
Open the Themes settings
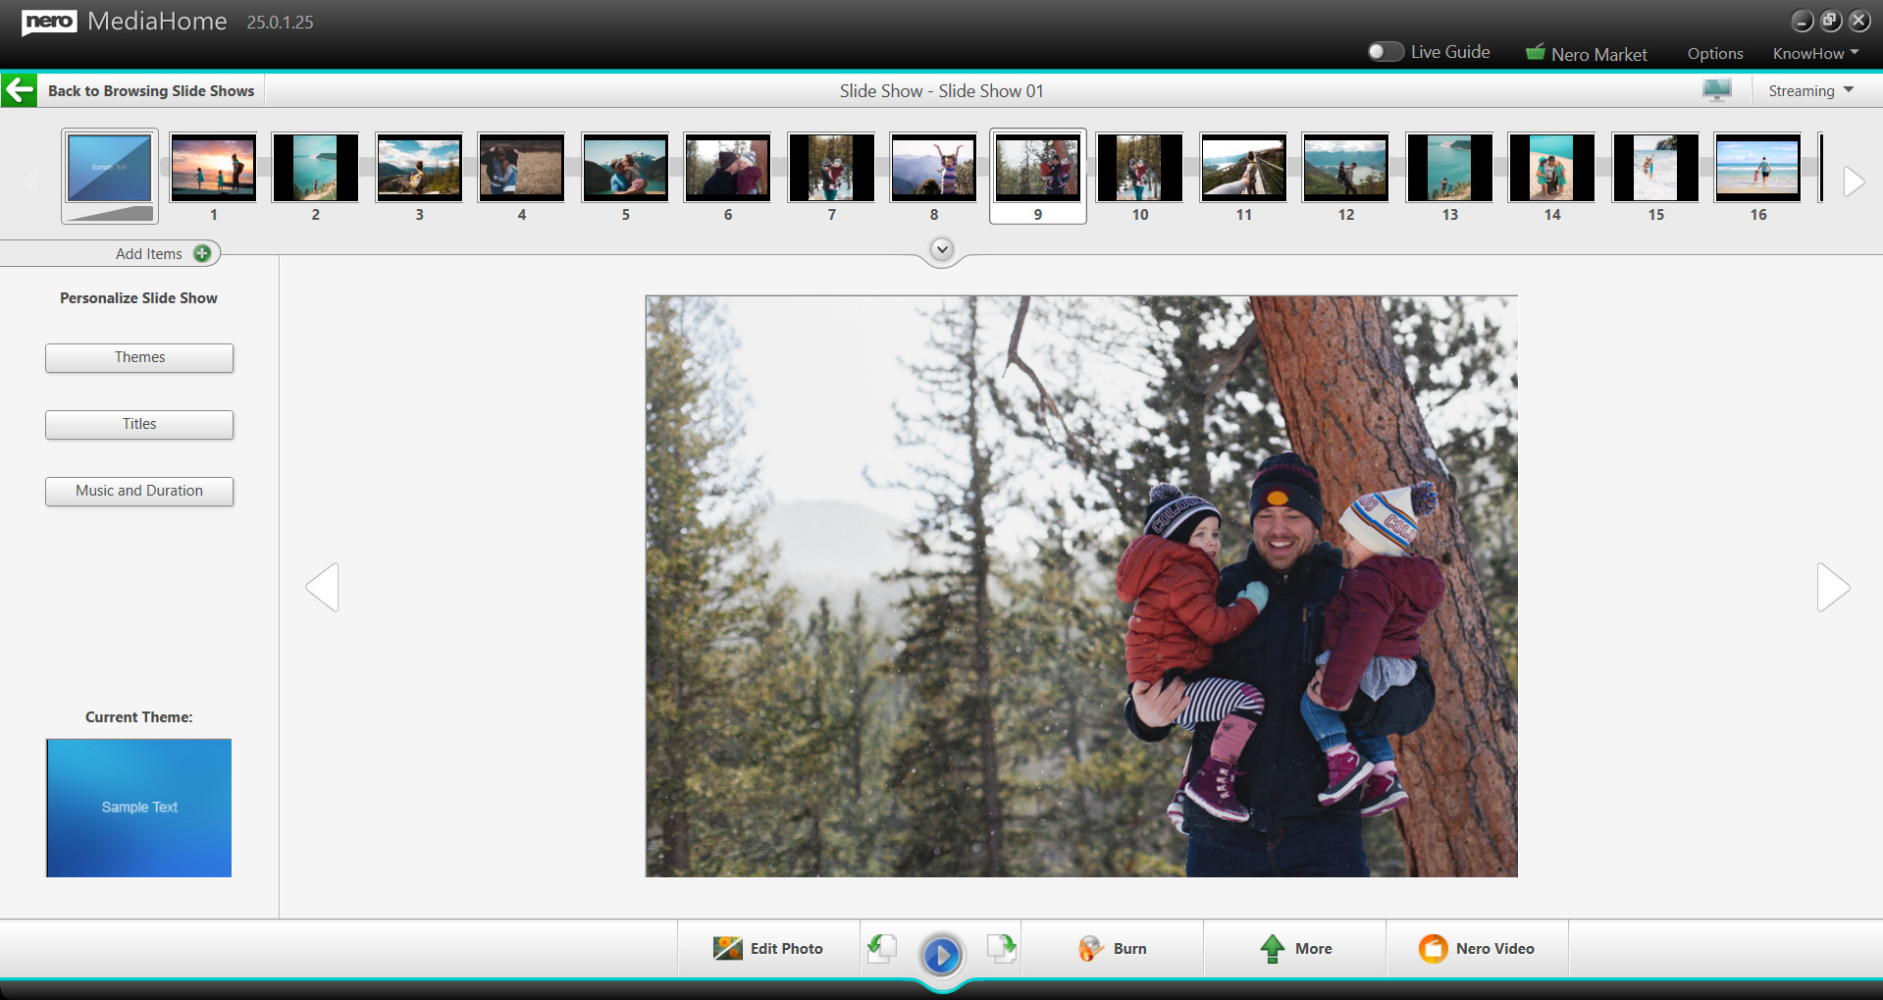(139, 357)
